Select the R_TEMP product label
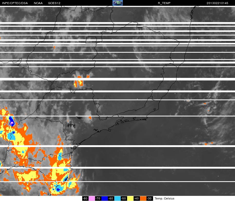Image resolution: width=235 pixels, height=201 pixels. coord(164,3)
